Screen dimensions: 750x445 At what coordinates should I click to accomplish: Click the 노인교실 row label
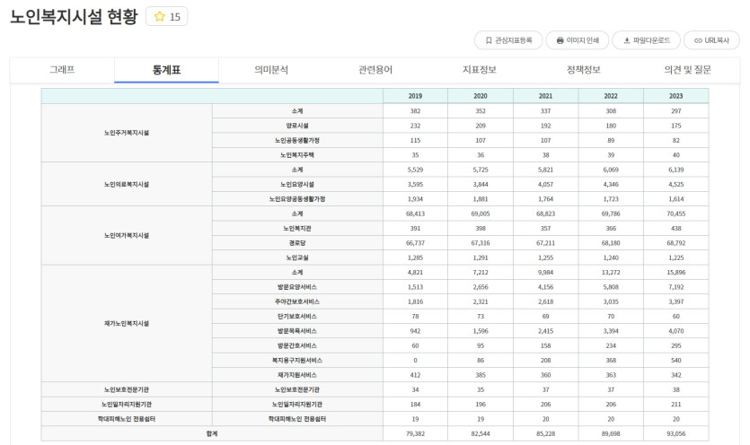click(x=297, y=257)
